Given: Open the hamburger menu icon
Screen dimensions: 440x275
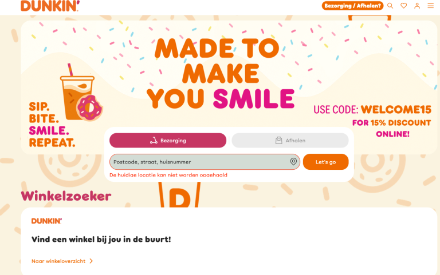Looking at the screenshot, I should click(430, 6).
